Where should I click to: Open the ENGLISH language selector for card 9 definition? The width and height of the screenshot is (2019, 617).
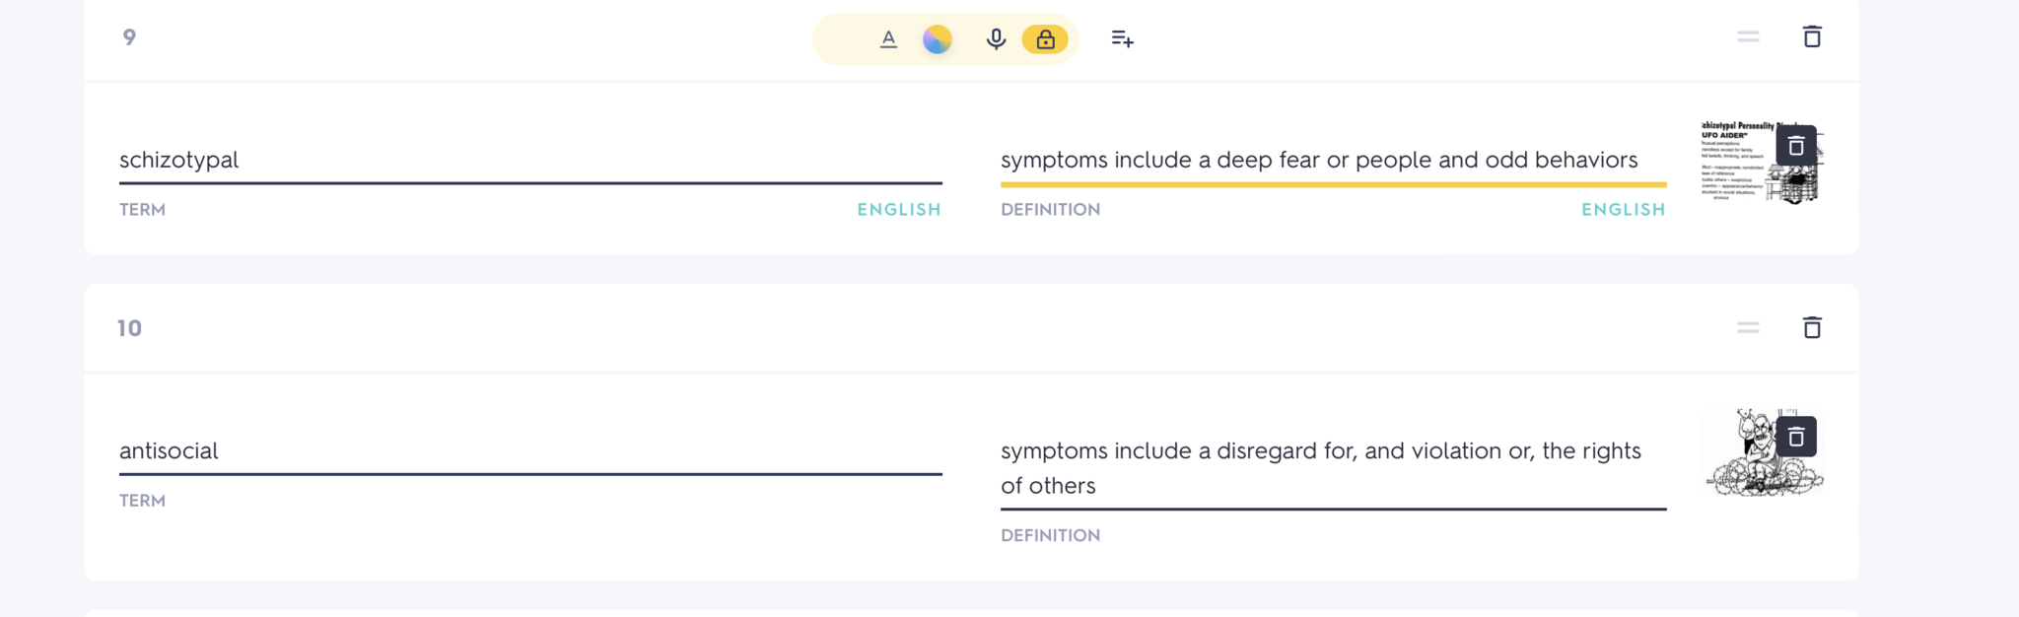pos(1623,209)
